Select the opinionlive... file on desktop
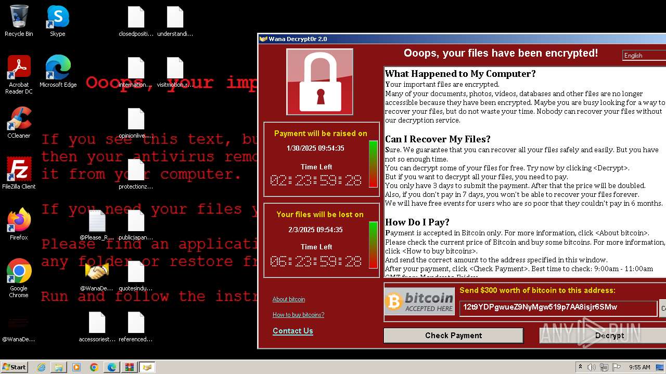 click(136, 123)
